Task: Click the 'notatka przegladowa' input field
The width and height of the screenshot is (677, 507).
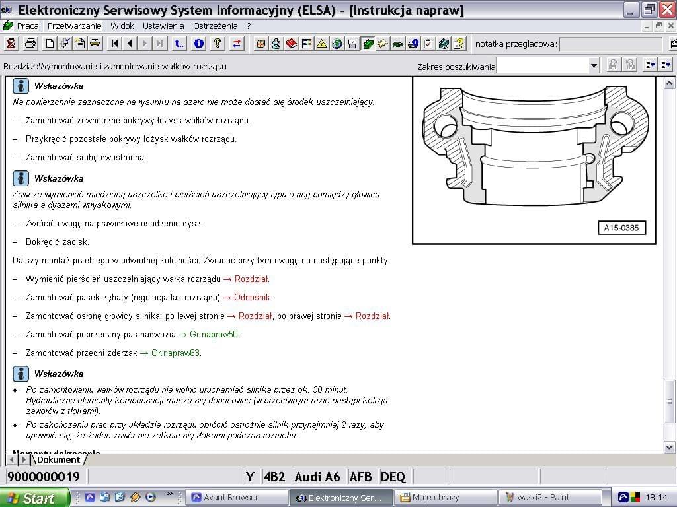Action: pyautogui.click(x=610, y=44)
